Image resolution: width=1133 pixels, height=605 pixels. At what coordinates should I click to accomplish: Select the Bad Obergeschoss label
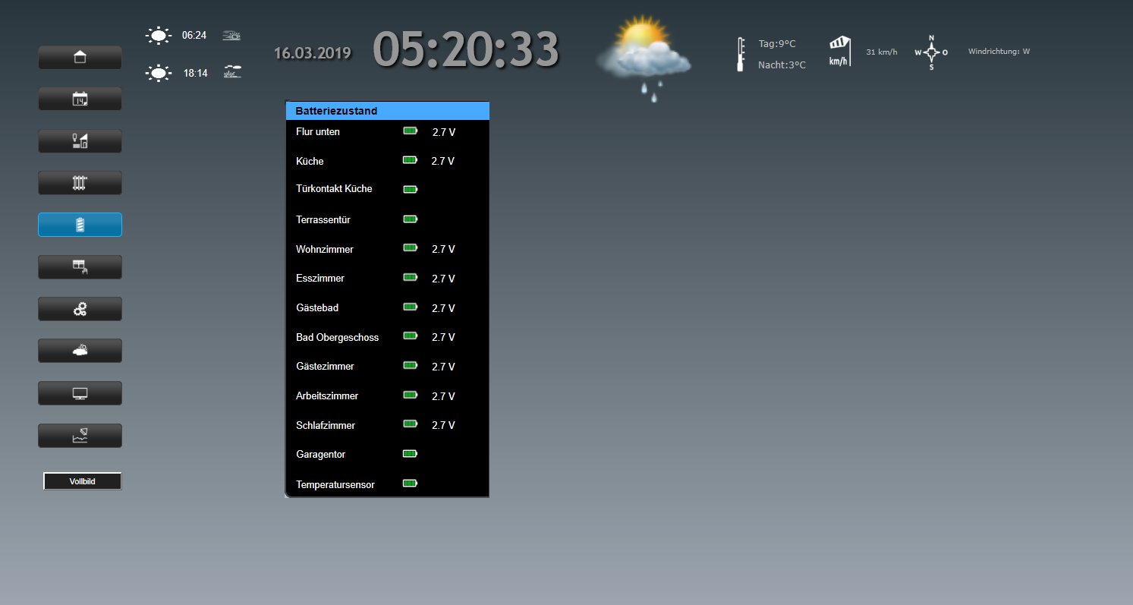coord(337,337)
